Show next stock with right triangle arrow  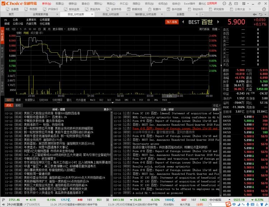[218, 22]
